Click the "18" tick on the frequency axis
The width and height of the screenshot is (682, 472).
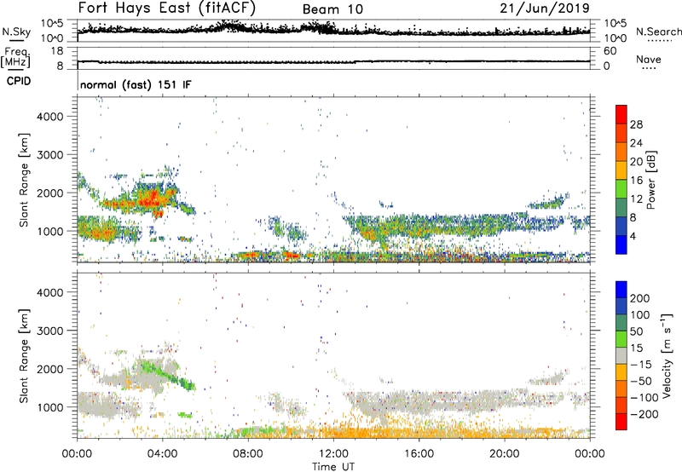click(x=57, y=51)
